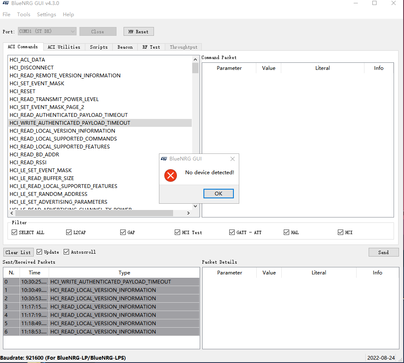Select HCI_DISCONNECT command

[x=100, y=68]
